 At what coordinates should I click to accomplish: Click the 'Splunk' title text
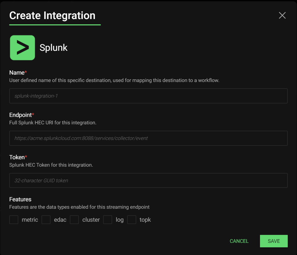(x=53, y=48)
